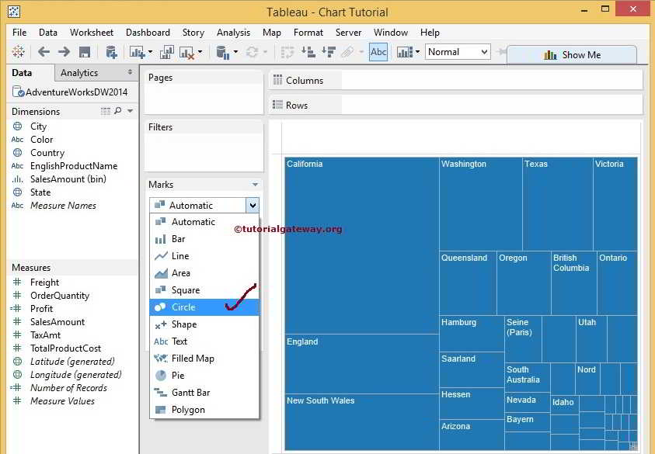The width and height of the screenshot is (655, 454).
Task: Select the AdventureWorksDW2014 data source
Action: pyautogui.click(x=70, y=92)
